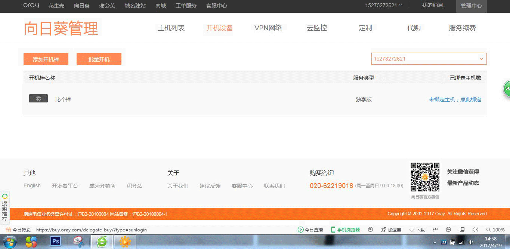This screenshot has height=249, width=510.
Task: Click the blue tray icon beside hidden-icons arrow
Action: (x=444, y=242)
